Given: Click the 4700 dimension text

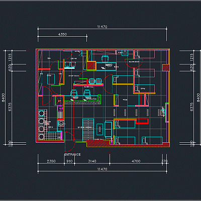Looking at the screenshot, I should tap(136, 161).
